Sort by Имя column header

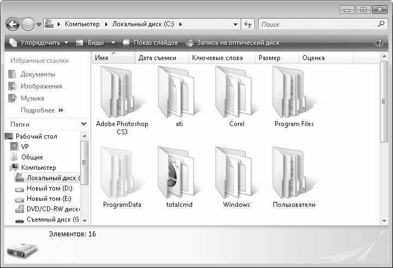102,58
